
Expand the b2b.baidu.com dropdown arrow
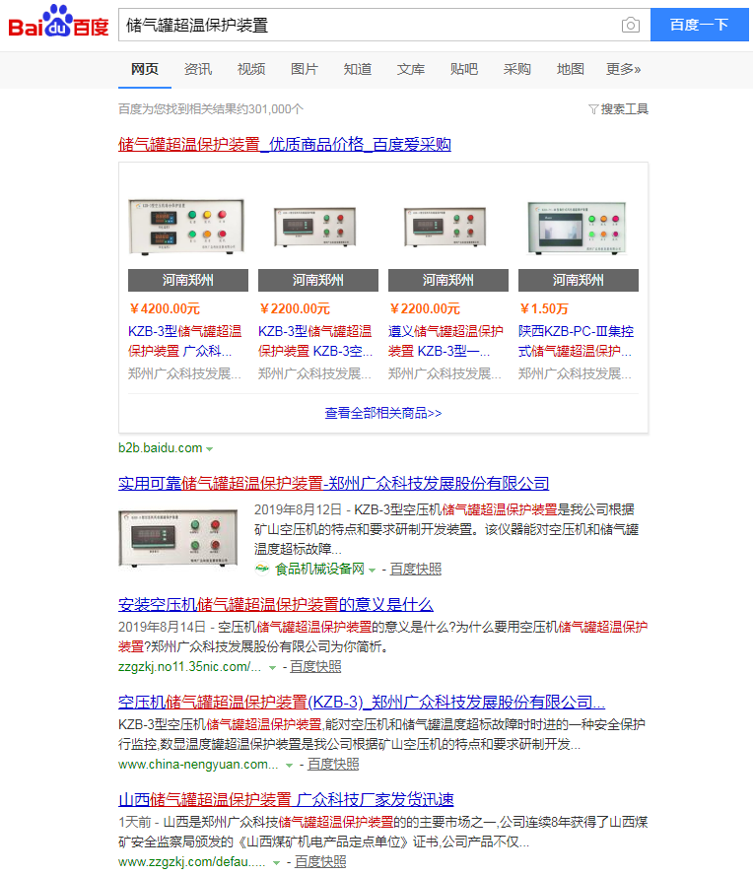210,448
